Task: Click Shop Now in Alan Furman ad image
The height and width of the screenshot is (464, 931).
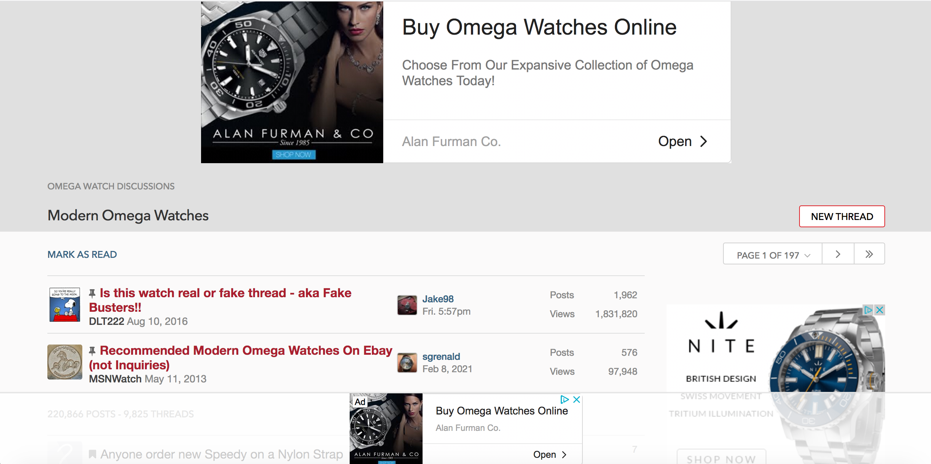Action: 293,155
